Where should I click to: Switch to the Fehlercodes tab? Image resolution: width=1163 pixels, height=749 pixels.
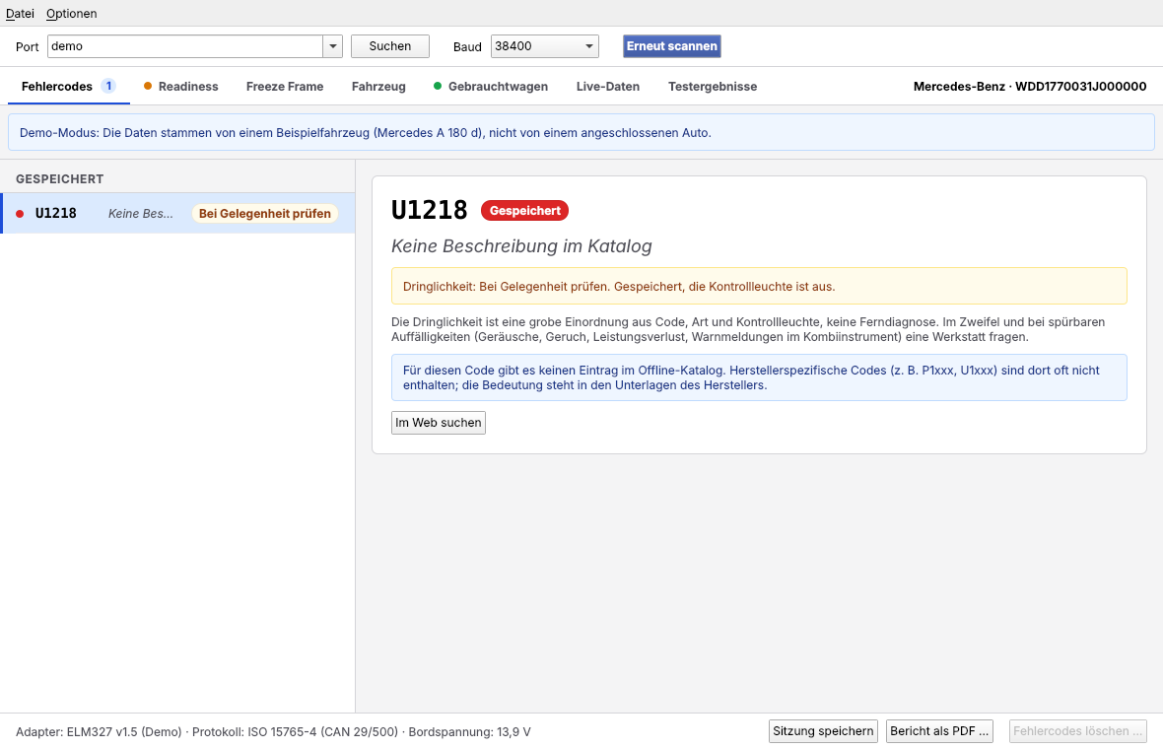(68, 86)
